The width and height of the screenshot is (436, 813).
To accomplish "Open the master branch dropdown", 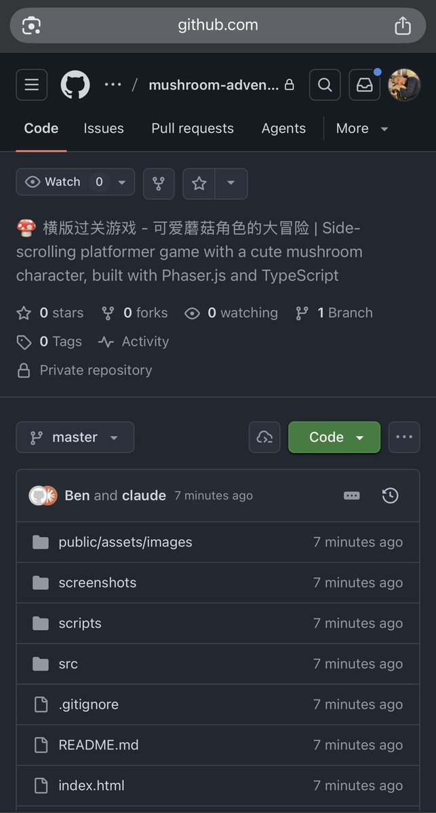I will [75, 437].
